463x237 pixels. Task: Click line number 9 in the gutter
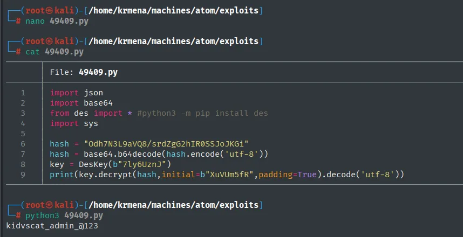[x=23, y=175]
